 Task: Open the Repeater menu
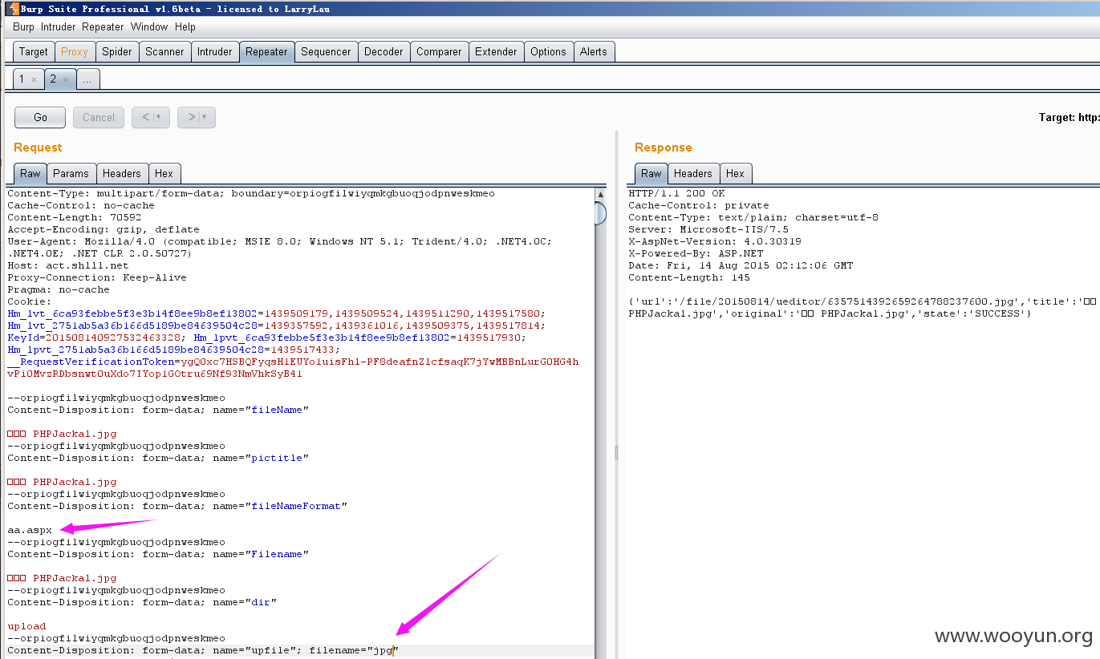click(x=103, y=26)
